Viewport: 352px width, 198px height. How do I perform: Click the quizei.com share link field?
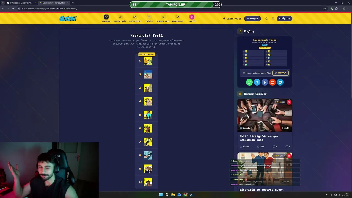click(257, 73)
